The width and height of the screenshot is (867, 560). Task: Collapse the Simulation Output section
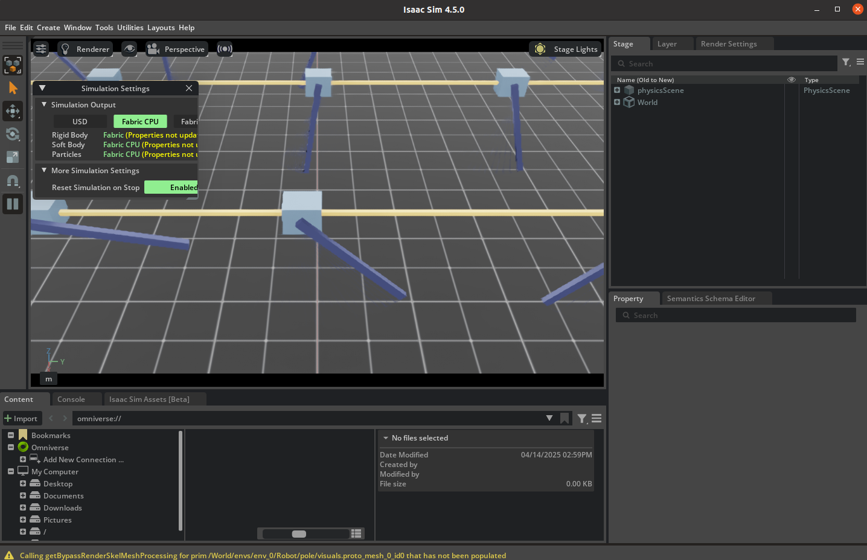click(x=44, y=104)
